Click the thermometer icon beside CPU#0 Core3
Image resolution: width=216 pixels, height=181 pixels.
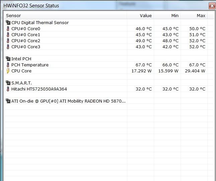tap(8, 47)
